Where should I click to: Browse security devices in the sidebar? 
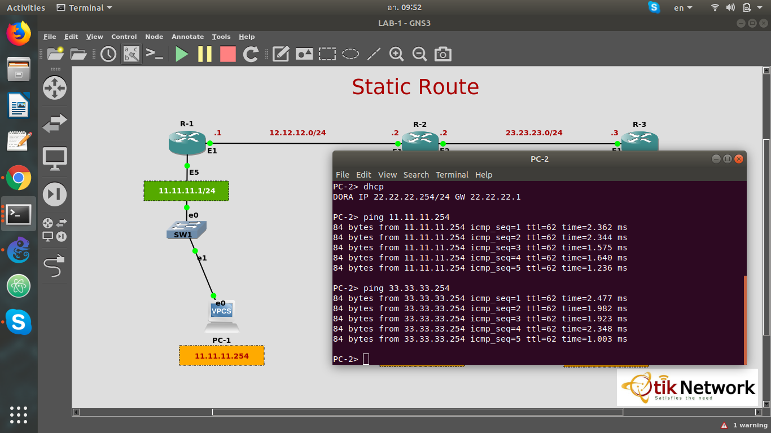pyautogui.click(x=55, y=195)
